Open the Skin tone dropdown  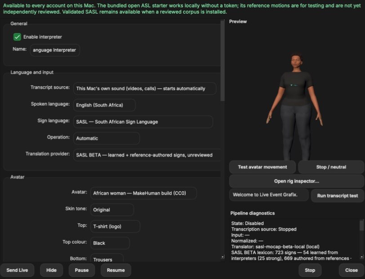[x=112, y=210]
